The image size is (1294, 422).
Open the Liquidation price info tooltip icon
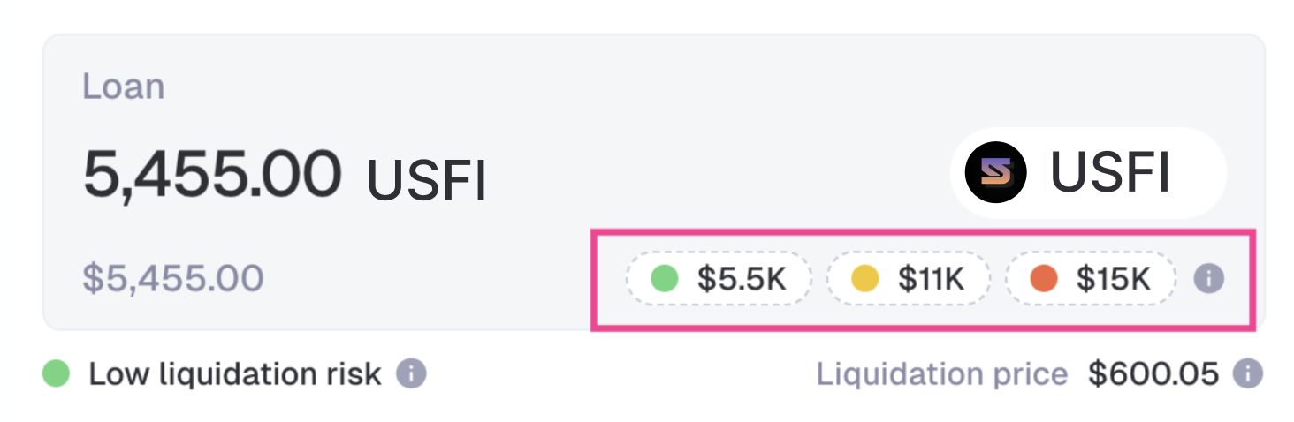[x=1247, y=374]
